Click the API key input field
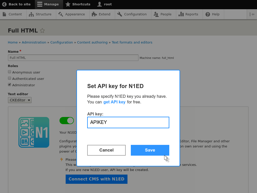257x193 pixels. tap(128, 123)
